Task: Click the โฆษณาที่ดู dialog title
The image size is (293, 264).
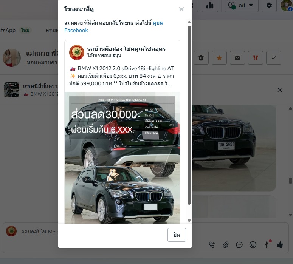Action: click(79, 9)
